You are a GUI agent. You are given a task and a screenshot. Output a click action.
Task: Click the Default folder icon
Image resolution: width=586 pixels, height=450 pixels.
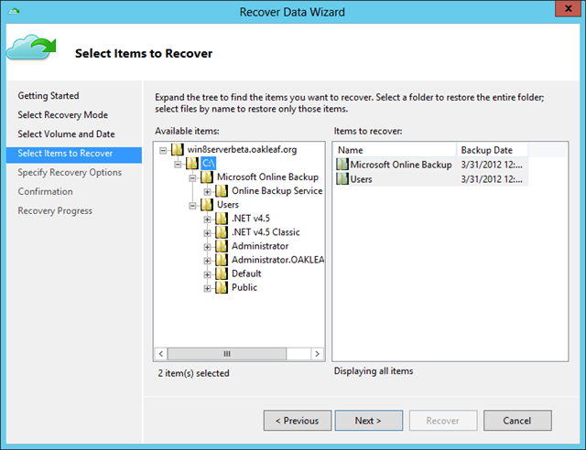(222, 273)
